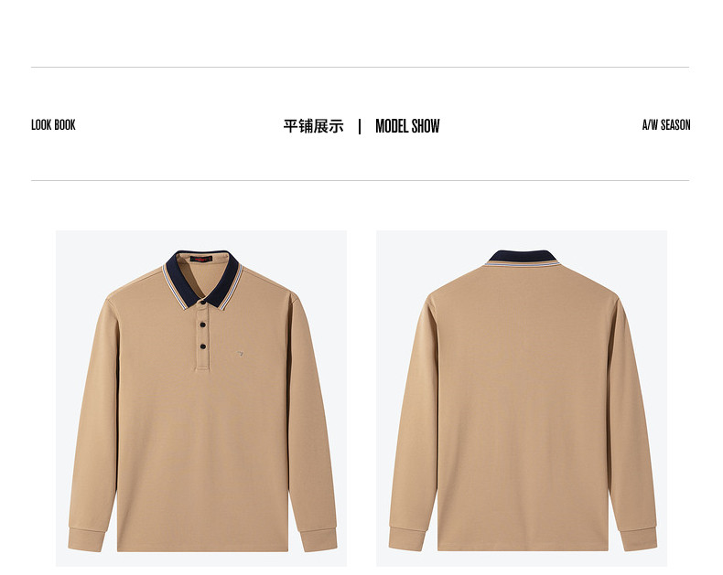Click the MODEL SHOW heading text
Screen dimensions: 723x575
click(x=407, y=126)
